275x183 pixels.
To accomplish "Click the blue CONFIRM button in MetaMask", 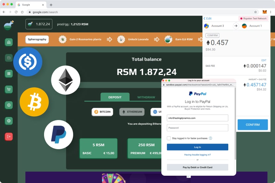I will coord(253,125).
